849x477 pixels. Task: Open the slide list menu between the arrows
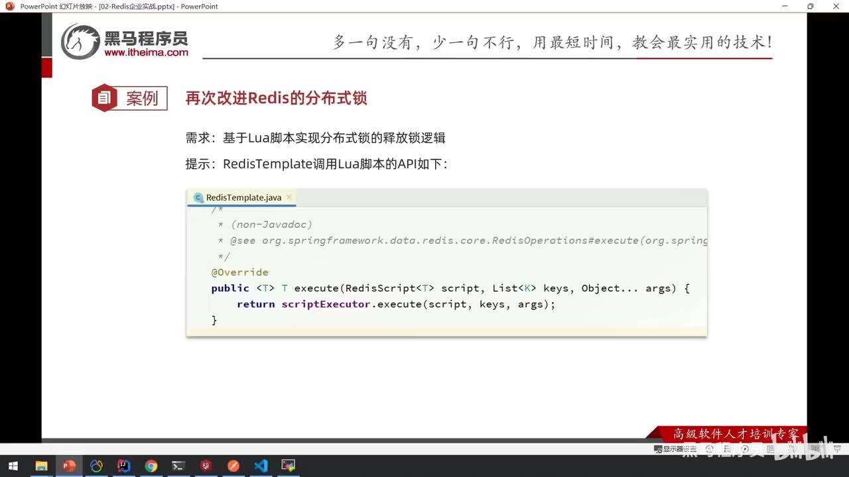pos(727,449)
